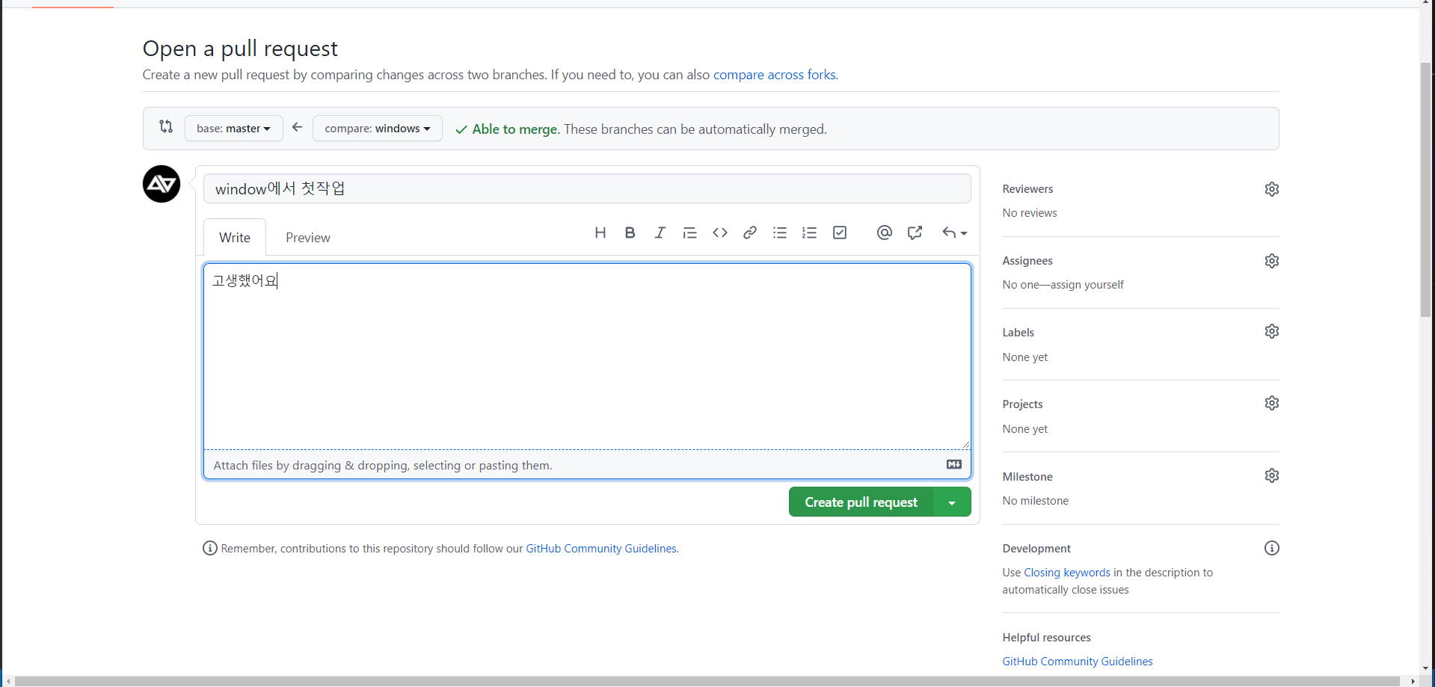The width and height of the screenshot is (1435, 687).
Task: Click into the description text area
Action: coord(587,356)
